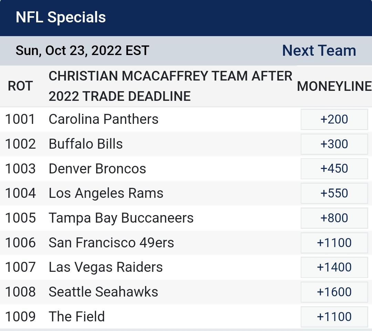This screenshot has height=331, width=372.
Task: Click the Buffalo Bills row label
Action: coord(86,144)
